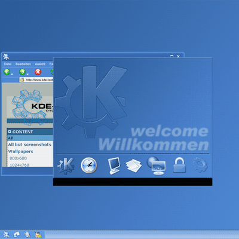Viewport: 239px width, 239px height.
Task: Open the 'All but screenshots' link
Action: pyautogui.click(x=30, y=145)
